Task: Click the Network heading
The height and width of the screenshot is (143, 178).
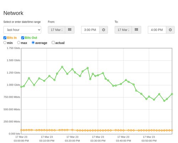Action: point(13,13)
